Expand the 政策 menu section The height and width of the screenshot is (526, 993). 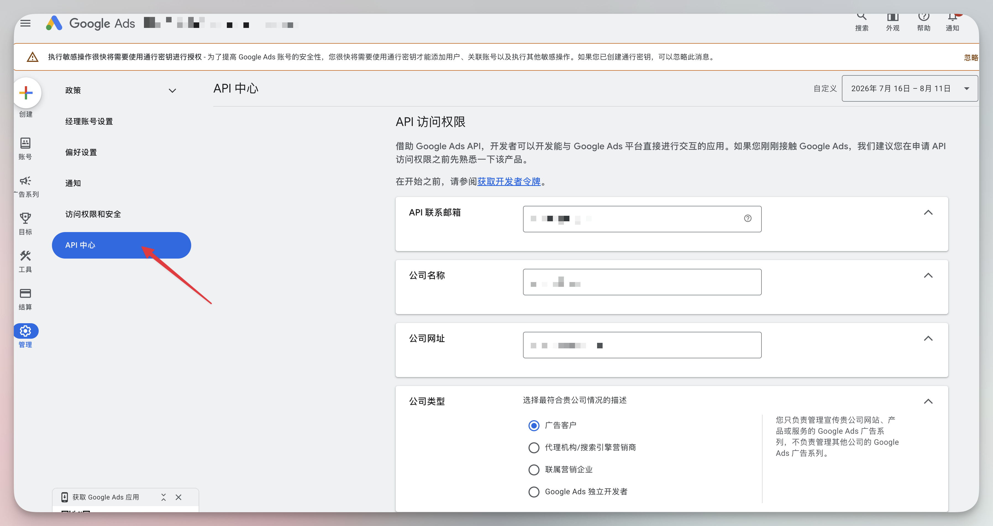tap(121, 91)
